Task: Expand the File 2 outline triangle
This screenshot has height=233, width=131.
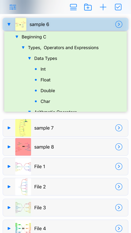Action: tap(9, 187)
